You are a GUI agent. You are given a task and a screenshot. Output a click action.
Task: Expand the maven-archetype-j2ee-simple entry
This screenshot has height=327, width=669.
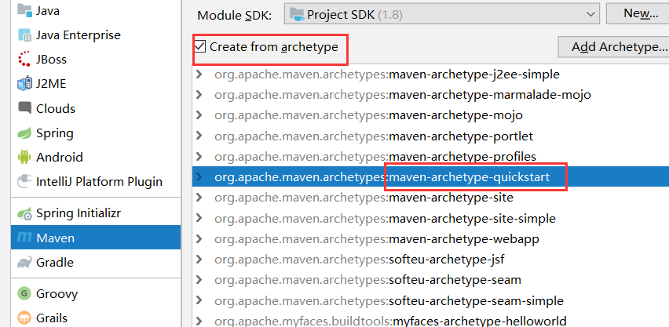coord(199,74)
